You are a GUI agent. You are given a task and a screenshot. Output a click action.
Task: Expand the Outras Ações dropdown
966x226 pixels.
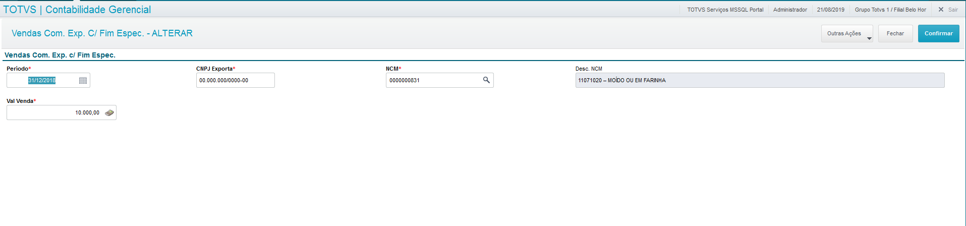click(847, 33)
